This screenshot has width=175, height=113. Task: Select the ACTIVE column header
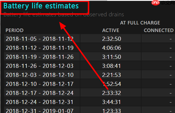tap(111, 30)
